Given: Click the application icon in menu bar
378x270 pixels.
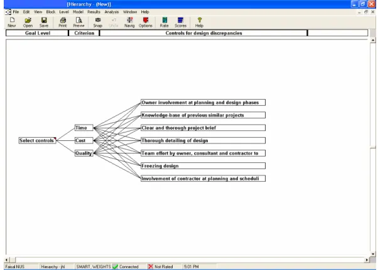Looking at the screenshot, I should point(8,12).
